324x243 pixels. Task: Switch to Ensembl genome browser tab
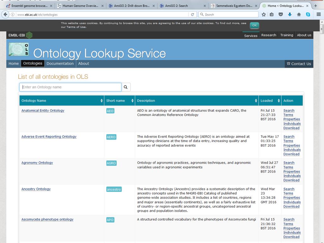29,6
